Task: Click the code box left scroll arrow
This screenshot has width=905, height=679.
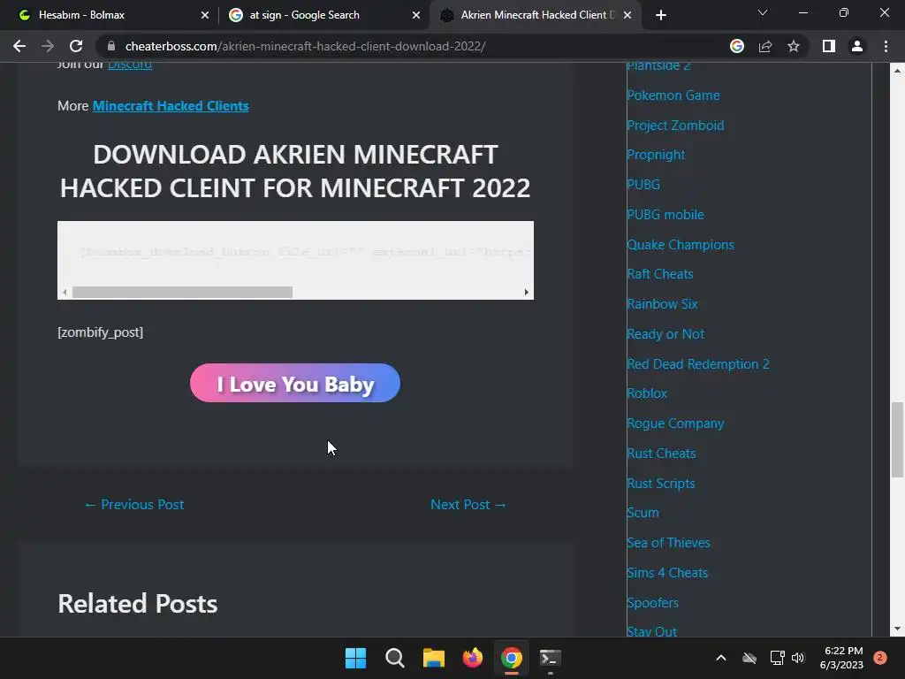Action: [x=65, y=292]
